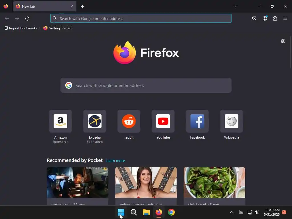
Task: Open the network status tray icon
Action: click(250, 212)
